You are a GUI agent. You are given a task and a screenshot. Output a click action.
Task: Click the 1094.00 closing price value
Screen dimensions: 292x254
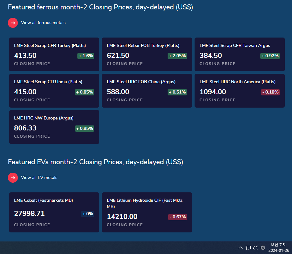click(213, 92)
